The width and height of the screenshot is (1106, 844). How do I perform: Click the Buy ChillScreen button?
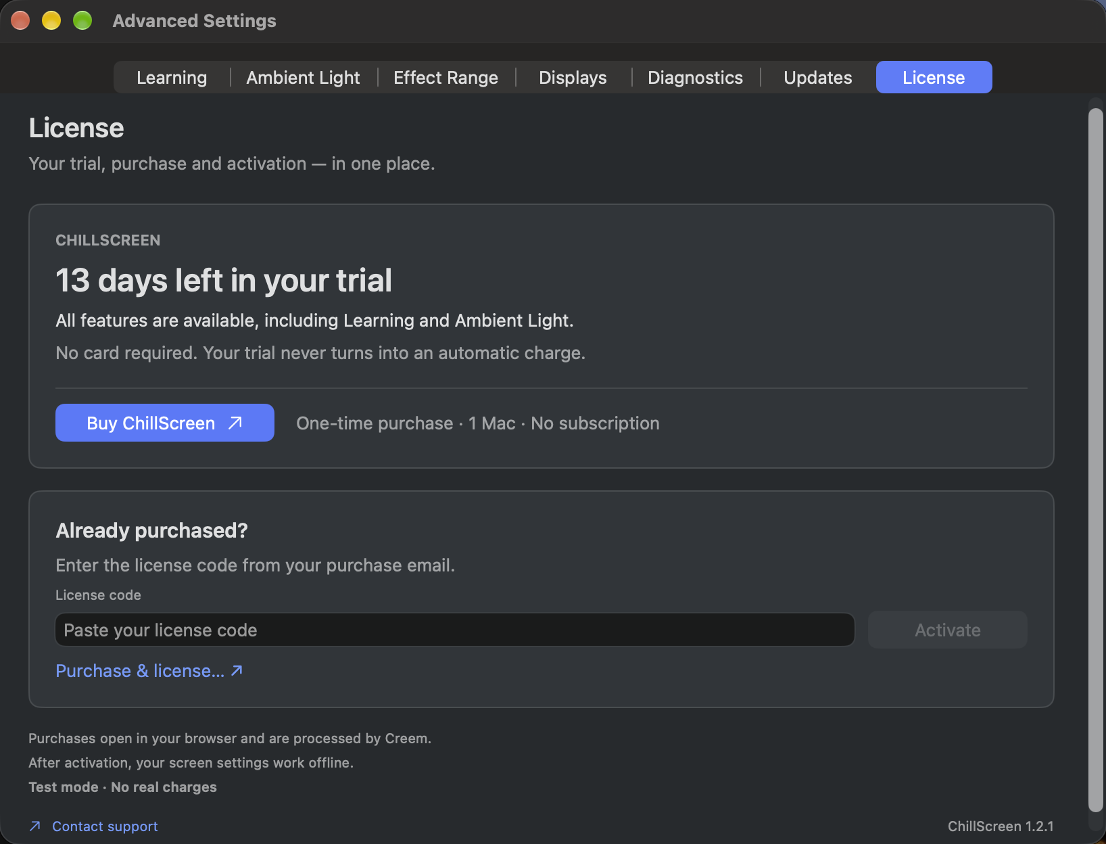pyautogui.click(x=165, y=423)
